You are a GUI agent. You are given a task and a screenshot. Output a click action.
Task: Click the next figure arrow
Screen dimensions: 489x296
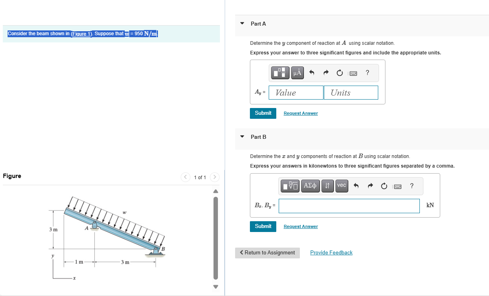(215, 177)
